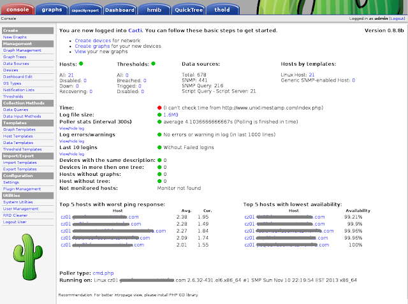Image resolution: width=408 pixels, height=304 pixels.
Task: Click the red Time status indicator
Action: (159, 108)
